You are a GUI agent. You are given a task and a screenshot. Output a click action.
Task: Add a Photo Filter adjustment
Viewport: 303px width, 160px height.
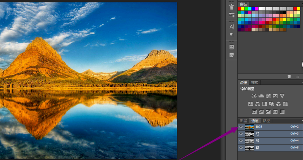click(x=272, y=104)
